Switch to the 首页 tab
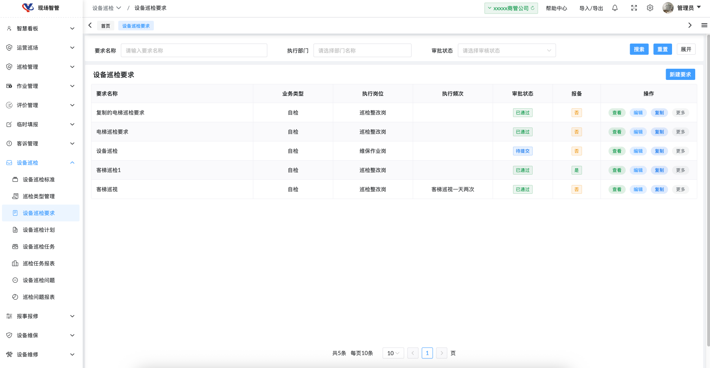 (x=105, y=26)
